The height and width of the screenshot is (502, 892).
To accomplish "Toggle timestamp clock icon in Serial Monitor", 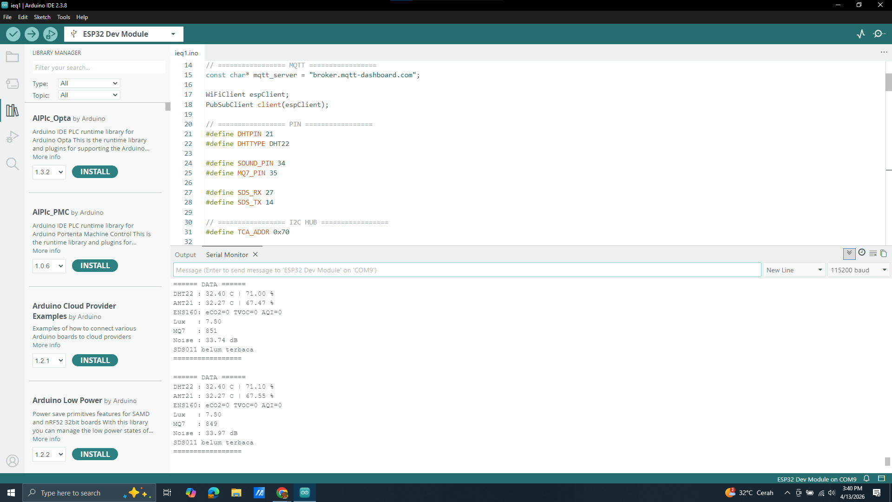I will 862,252.
